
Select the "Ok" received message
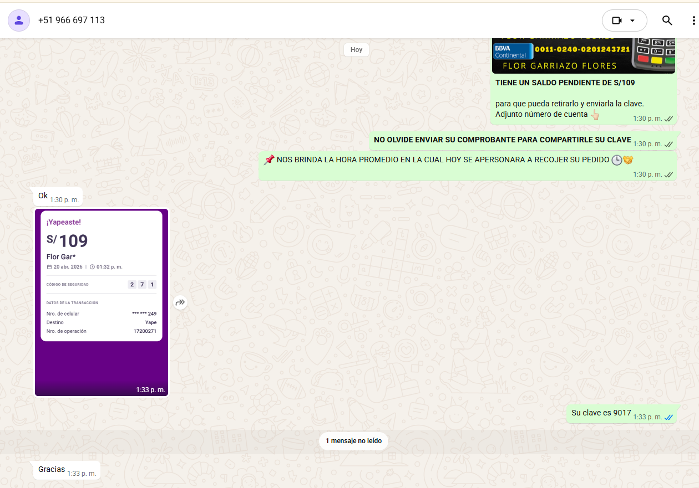pos(43,196)
